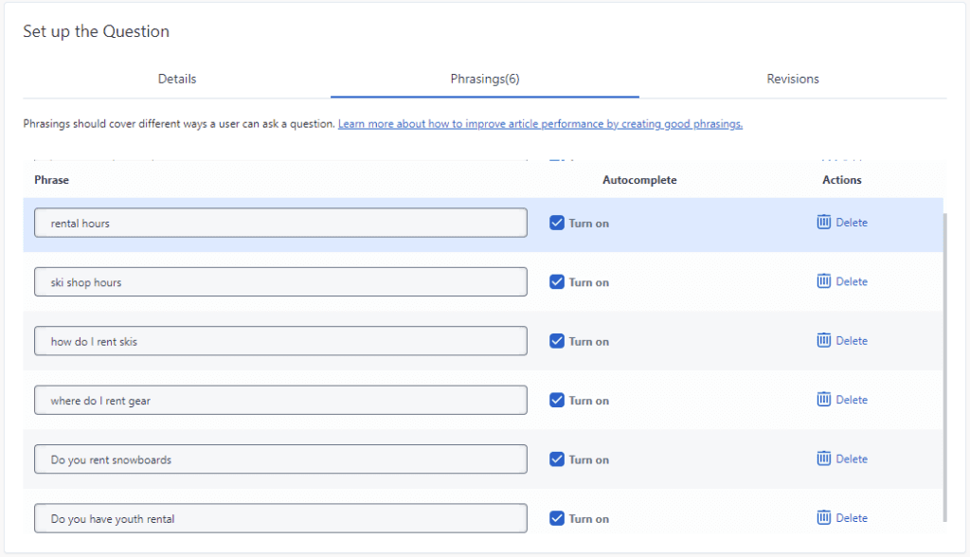Select the "Do you rent snowboards" text box
Screen dimensions: 970x557
click(280, 458)
